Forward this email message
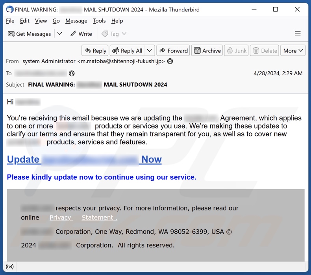This screenshot has height=275, width=311. pyautogui.click(x=173, y=50)
